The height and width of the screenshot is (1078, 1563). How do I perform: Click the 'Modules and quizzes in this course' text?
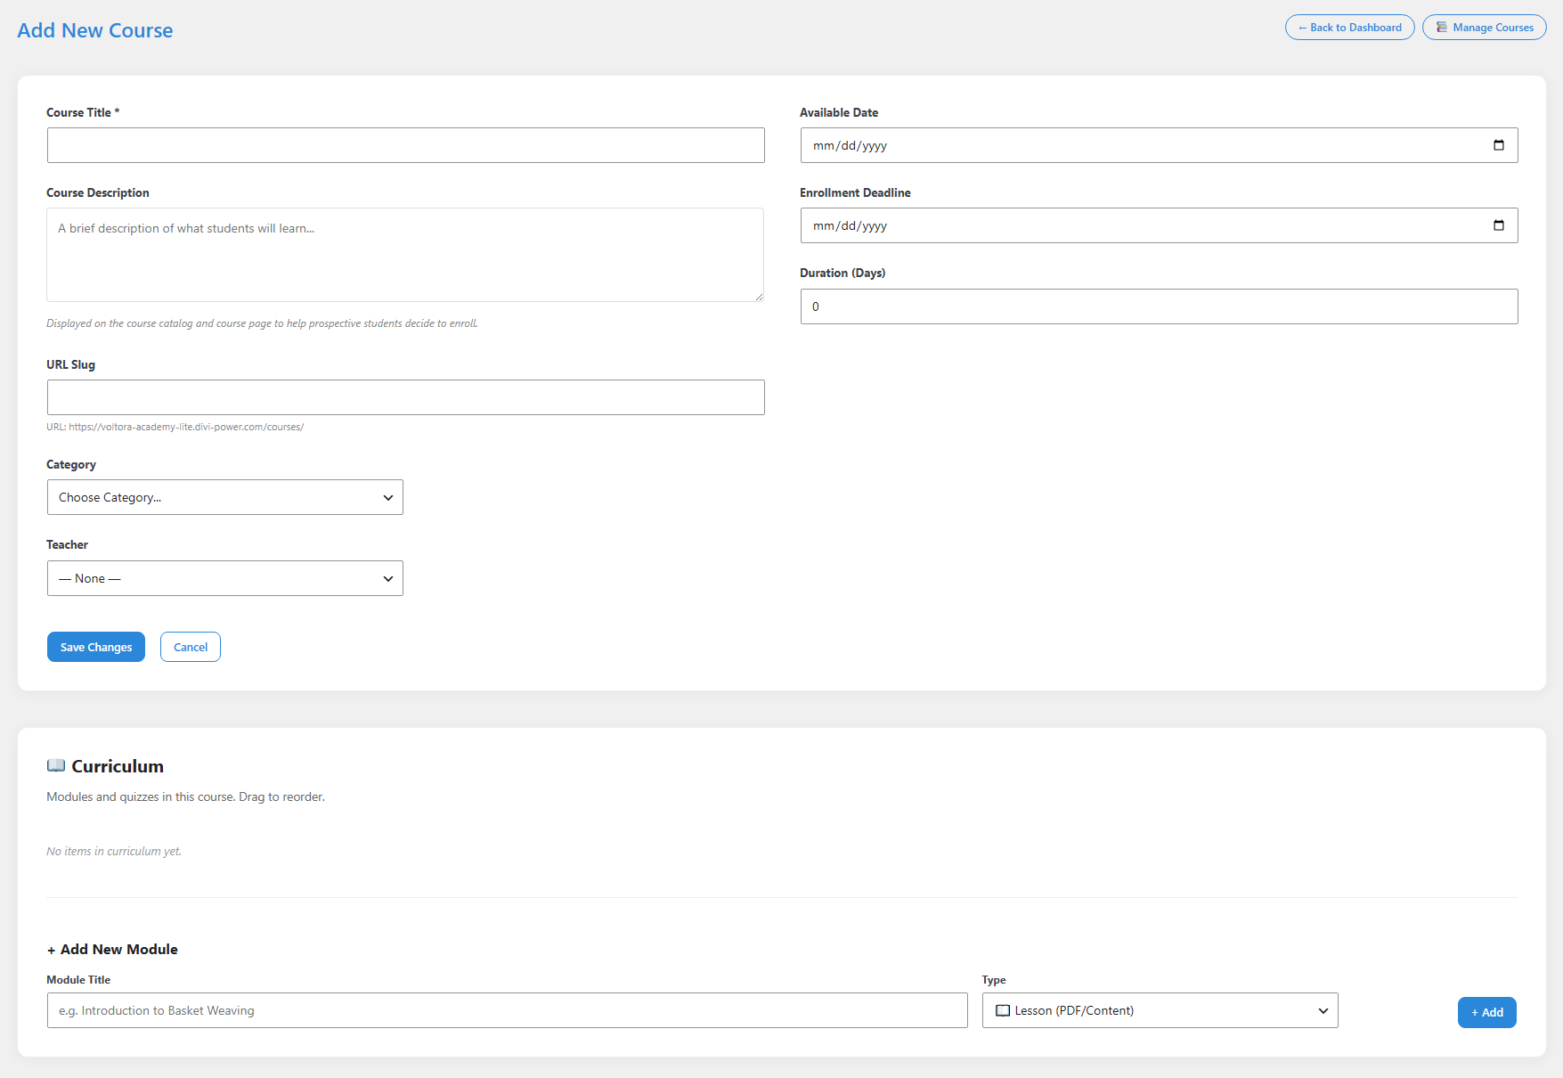pyautogui.click(x=185, y=796)
